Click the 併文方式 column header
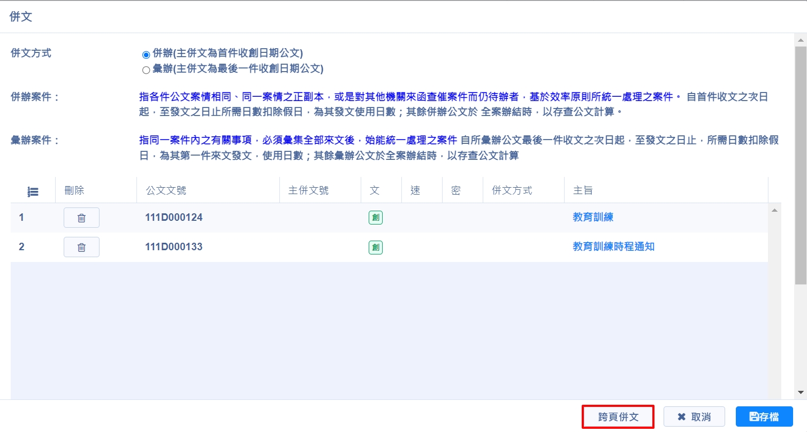807x432 pixels. (x=512, y=191)
